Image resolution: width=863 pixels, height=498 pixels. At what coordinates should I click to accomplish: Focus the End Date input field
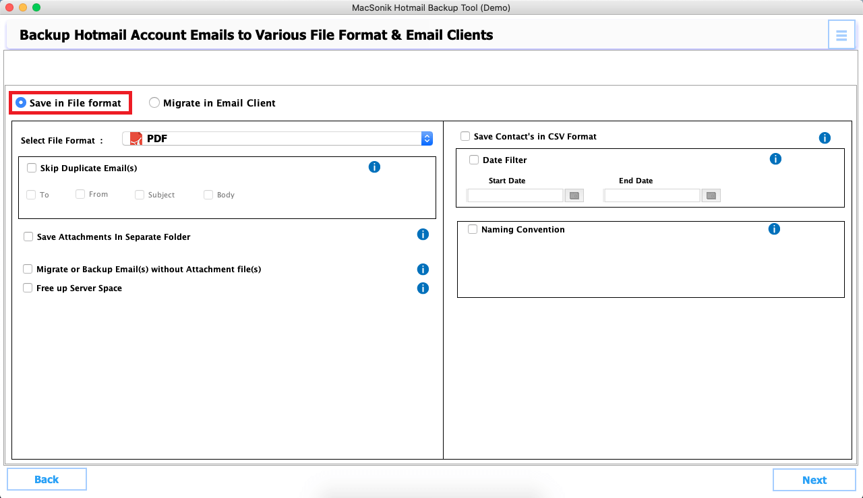[x=652, y=195]
